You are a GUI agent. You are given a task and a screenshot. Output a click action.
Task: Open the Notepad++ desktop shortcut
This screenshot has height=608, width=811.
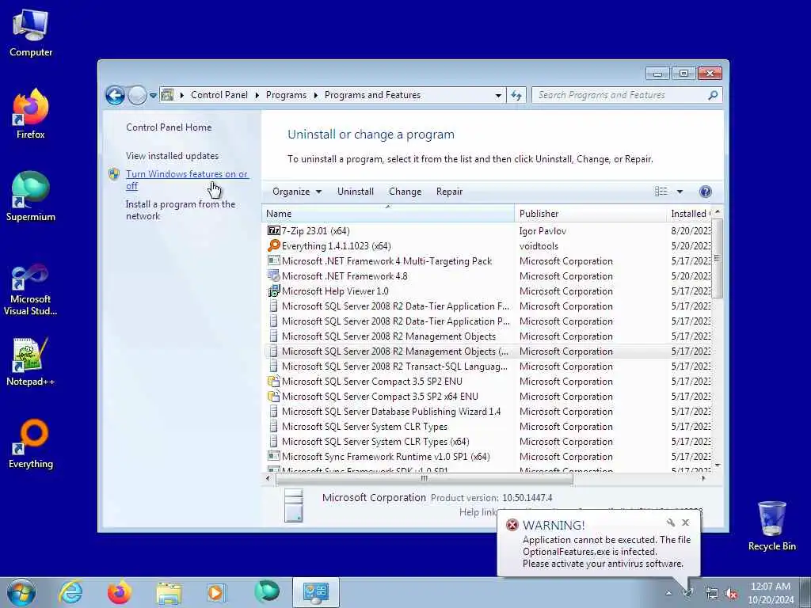(x=31, y=362)
